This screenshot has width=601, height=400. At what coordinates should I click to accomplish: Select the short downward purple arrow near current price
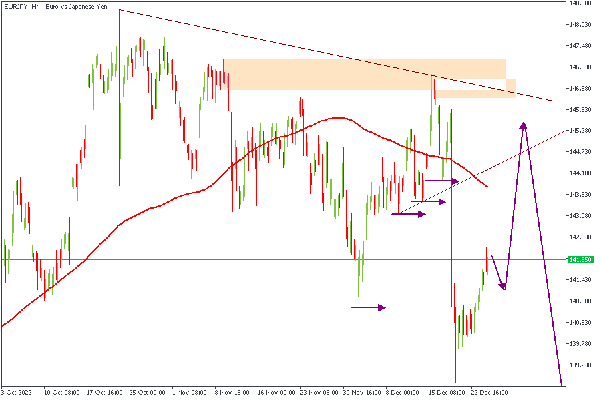point(498,273)
